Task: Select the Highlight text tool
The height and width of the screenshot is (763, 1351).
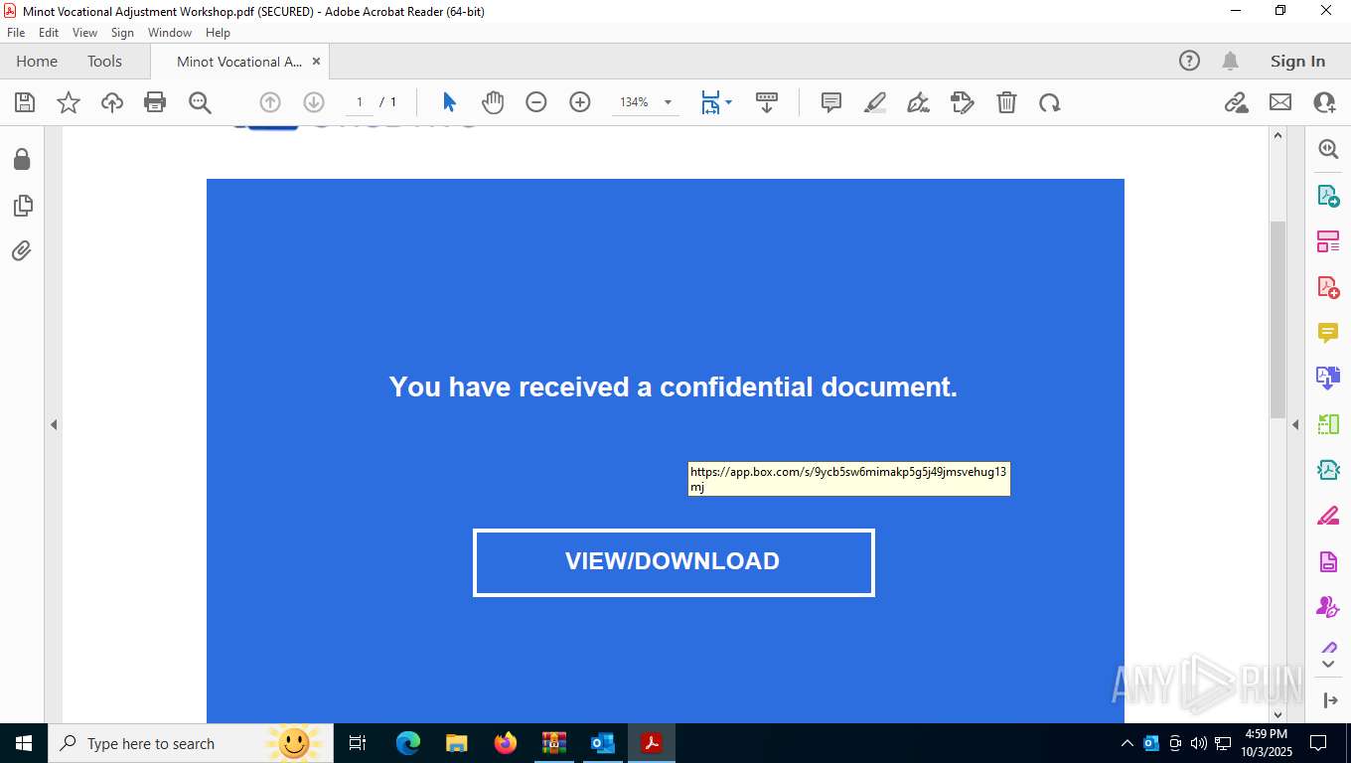Action: [875, 102]
